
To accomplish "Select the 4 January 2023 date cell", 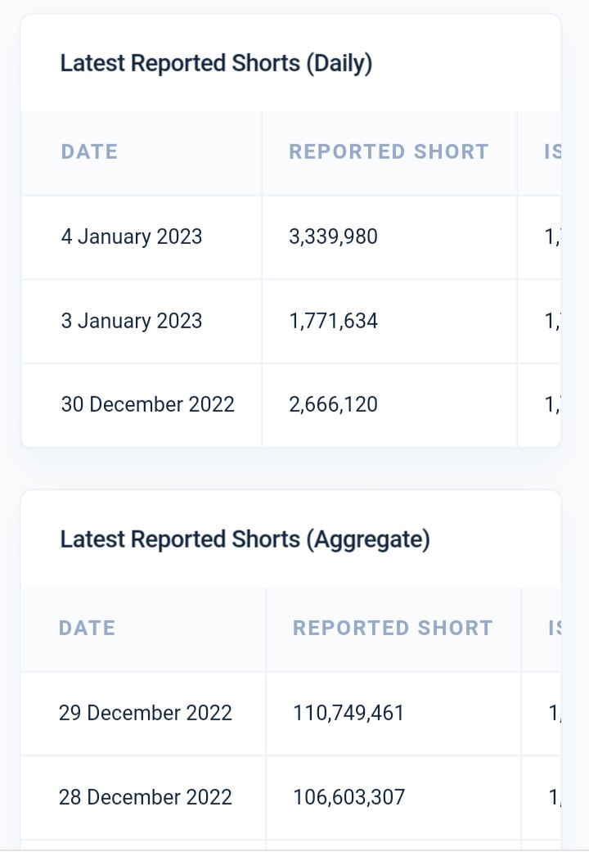I will 132,237.
